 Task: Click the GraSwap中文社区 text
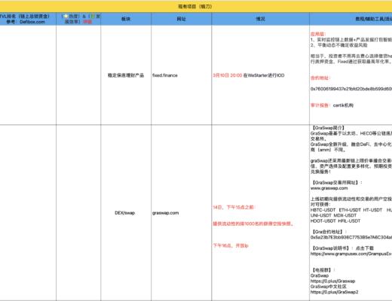(329, 287)
